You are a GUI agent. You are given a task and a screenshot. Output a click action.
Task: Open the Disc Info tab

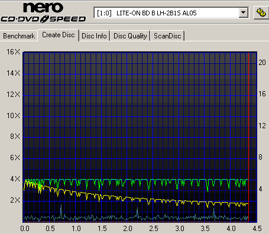[x=94, y=36]
